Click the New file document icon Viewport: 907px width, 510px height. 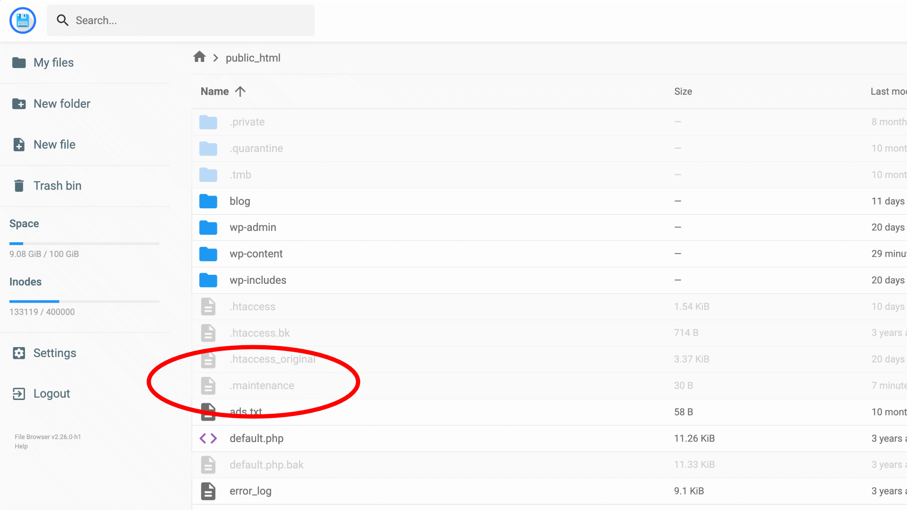coord(19,144)
